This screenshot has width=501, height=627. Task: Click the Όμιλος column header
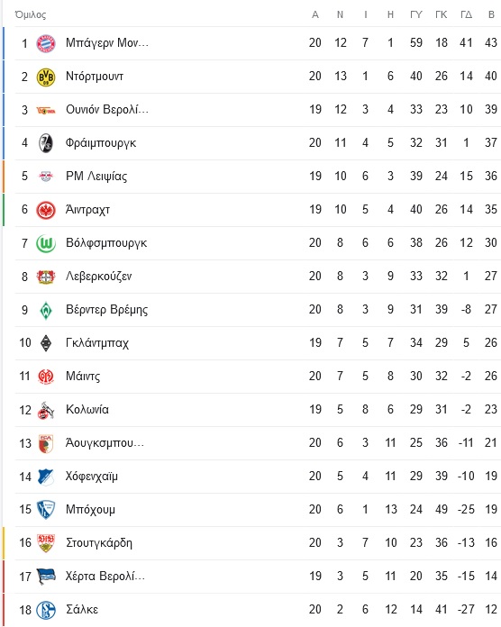coord(31,14)
